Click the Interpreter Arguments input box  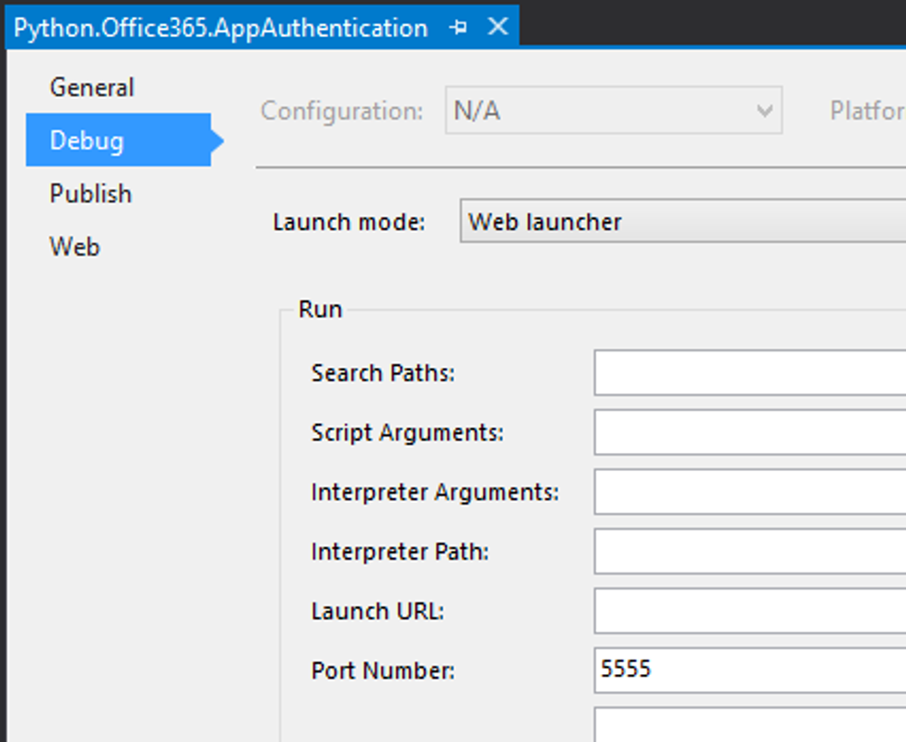748,493
